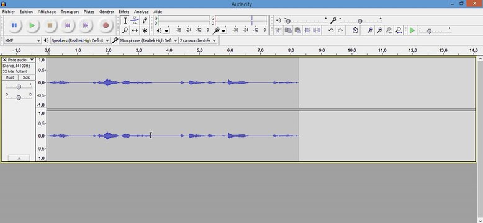Open the Pistes menu
Screen dimensions: 483x223
[x=89, y=12]
